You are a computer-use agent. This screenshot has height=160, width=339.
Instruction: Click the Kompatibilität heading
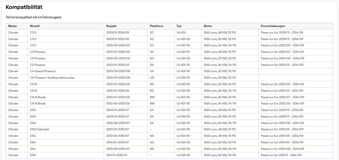coord(24,7)
